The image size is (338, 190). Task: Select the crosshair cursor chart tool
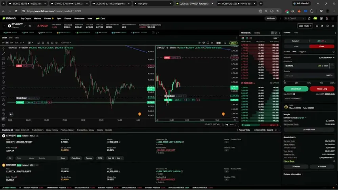4,49
